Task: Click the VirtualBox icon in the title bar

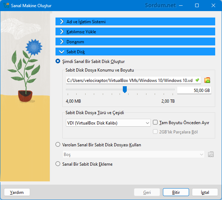Action: coord(6,5)
